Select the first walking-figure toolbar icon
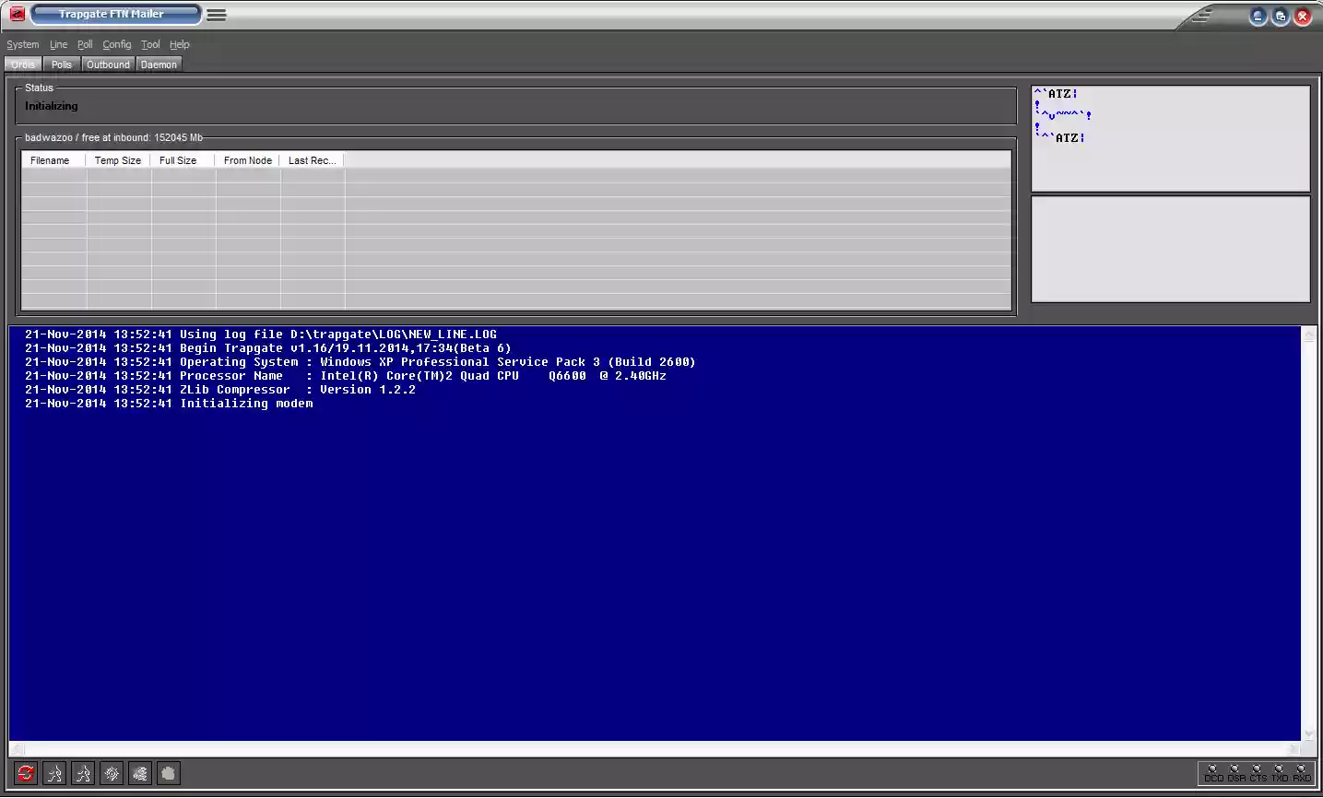 click(54, 773)
